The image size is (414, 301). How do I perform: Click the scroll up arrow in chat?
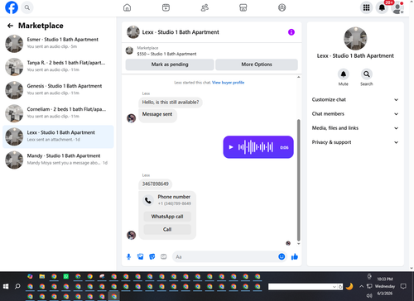click(298, 77)
